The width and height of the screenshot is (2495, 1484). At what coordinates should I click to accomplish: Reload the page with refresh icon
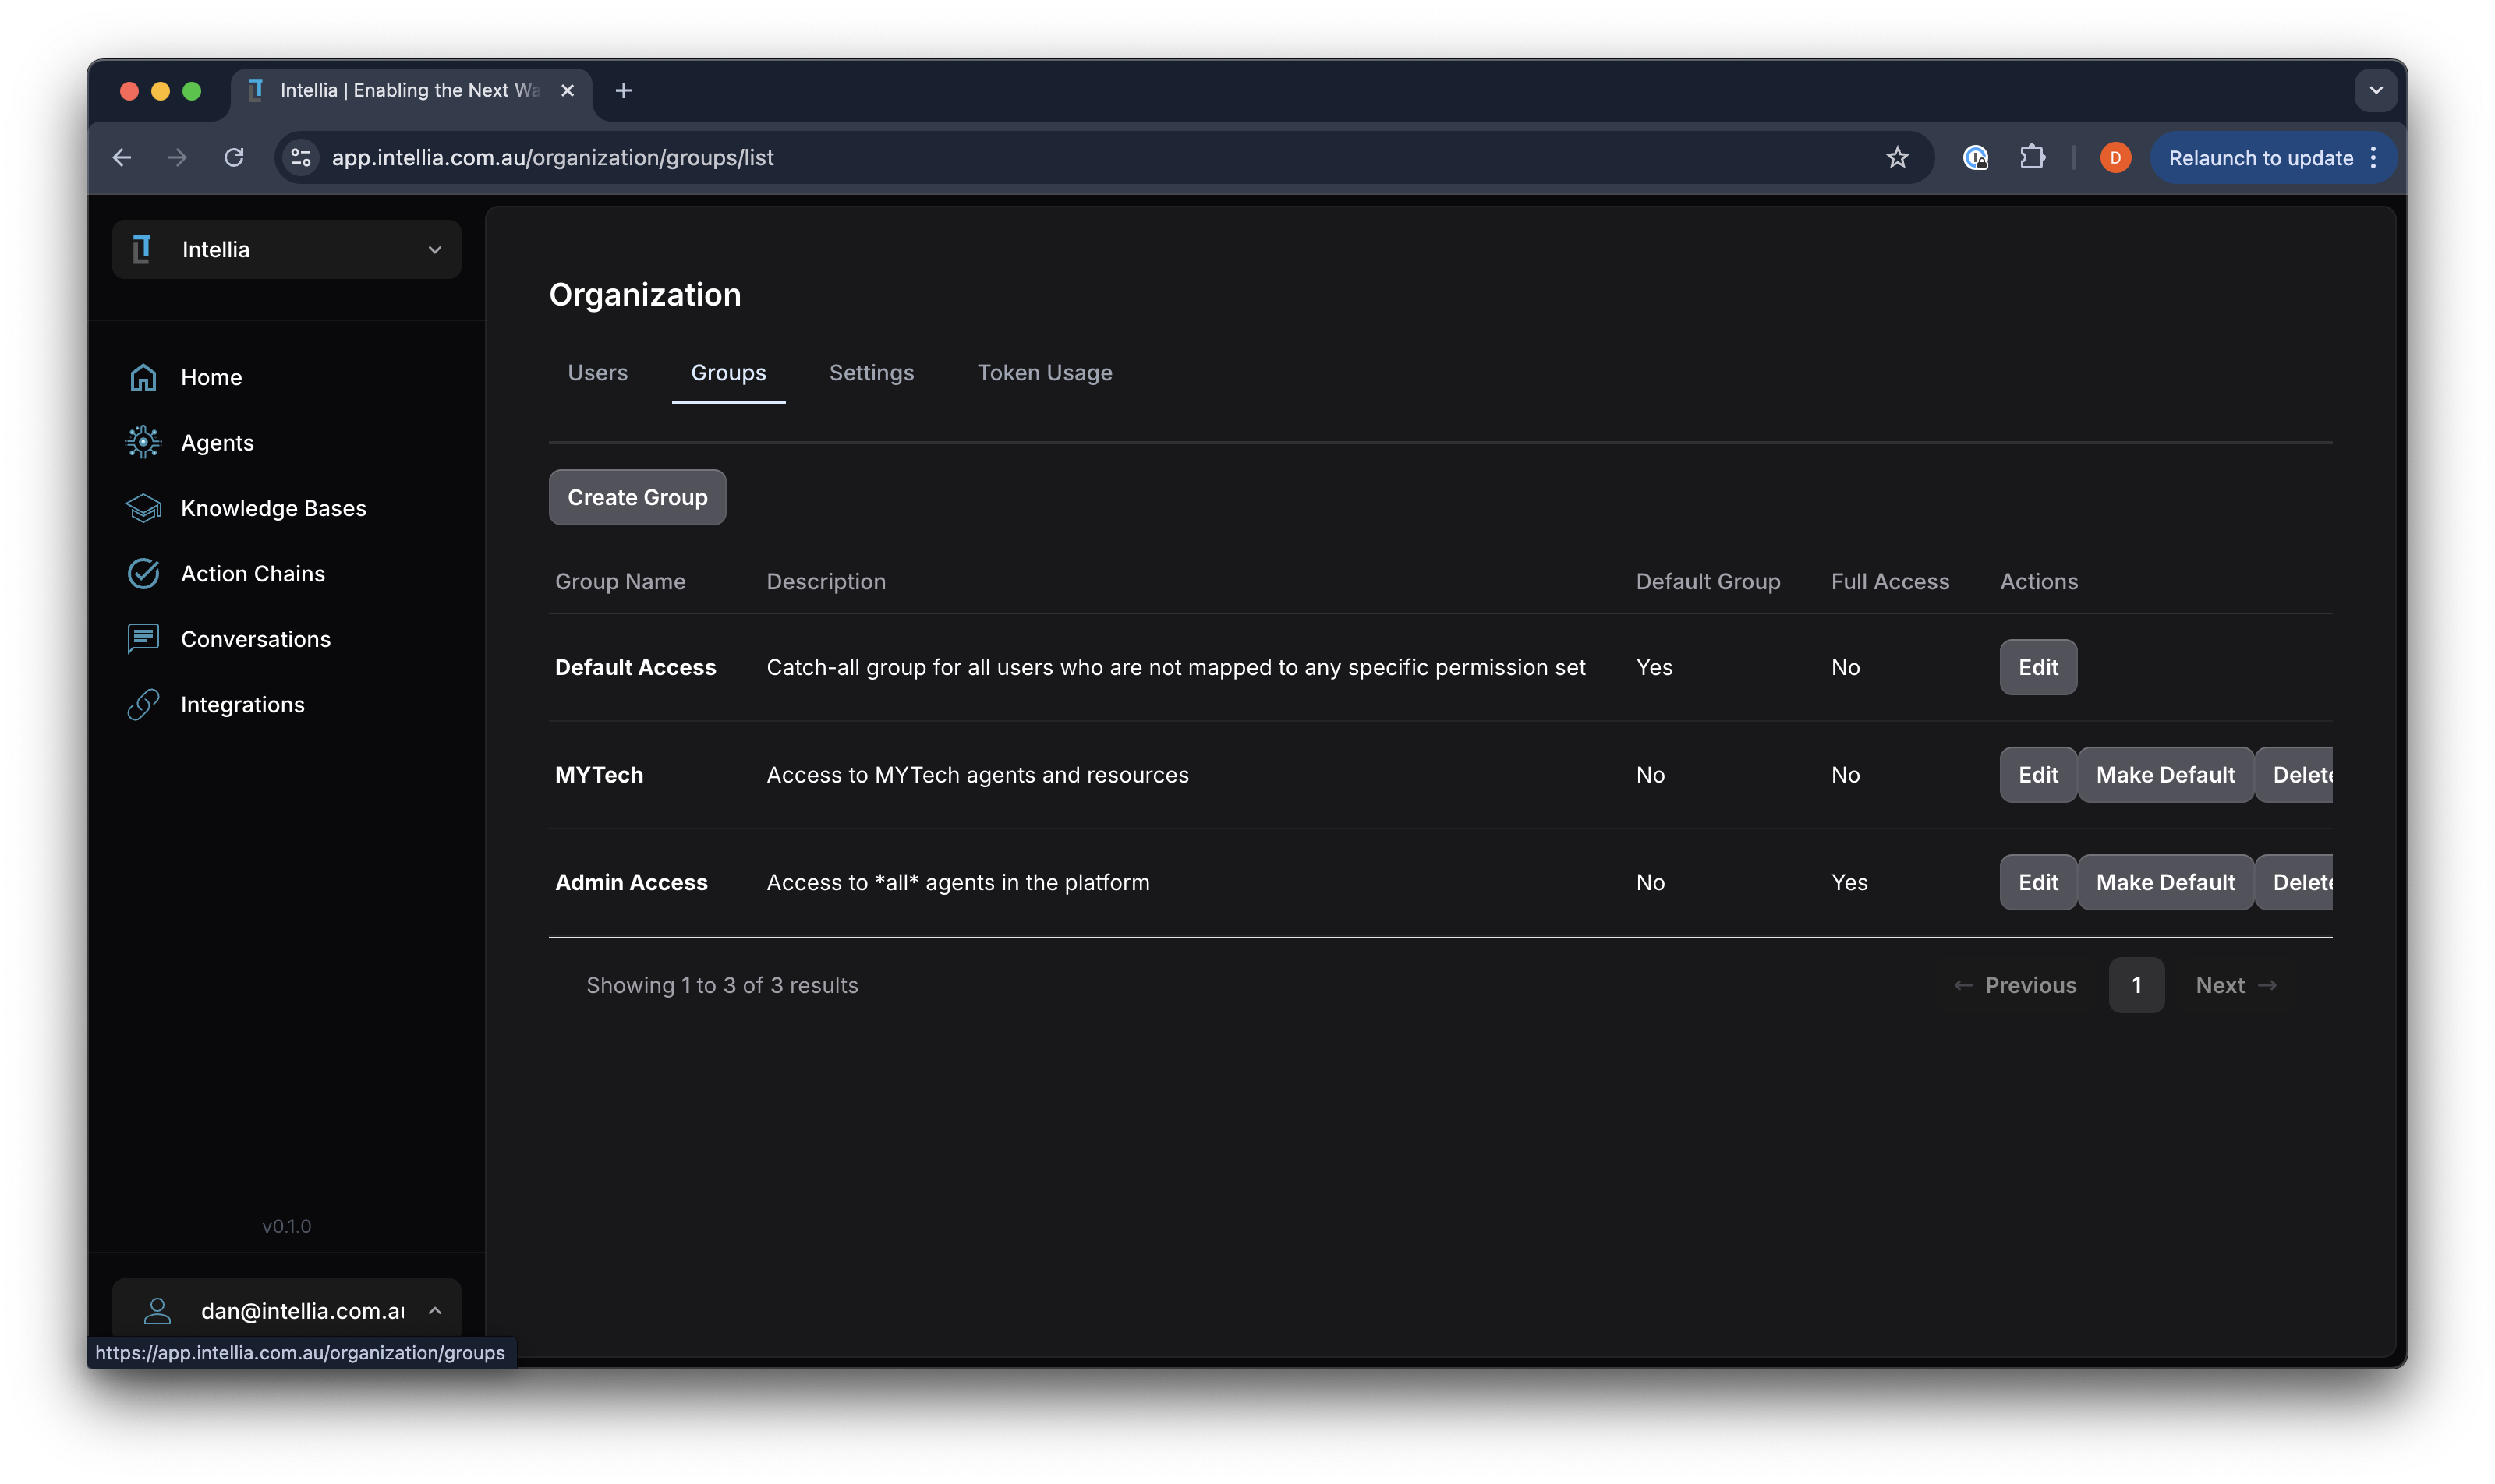(234, 157)
